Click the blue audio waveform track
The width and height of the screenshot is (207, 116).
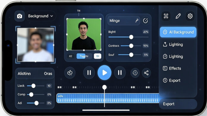108,98
